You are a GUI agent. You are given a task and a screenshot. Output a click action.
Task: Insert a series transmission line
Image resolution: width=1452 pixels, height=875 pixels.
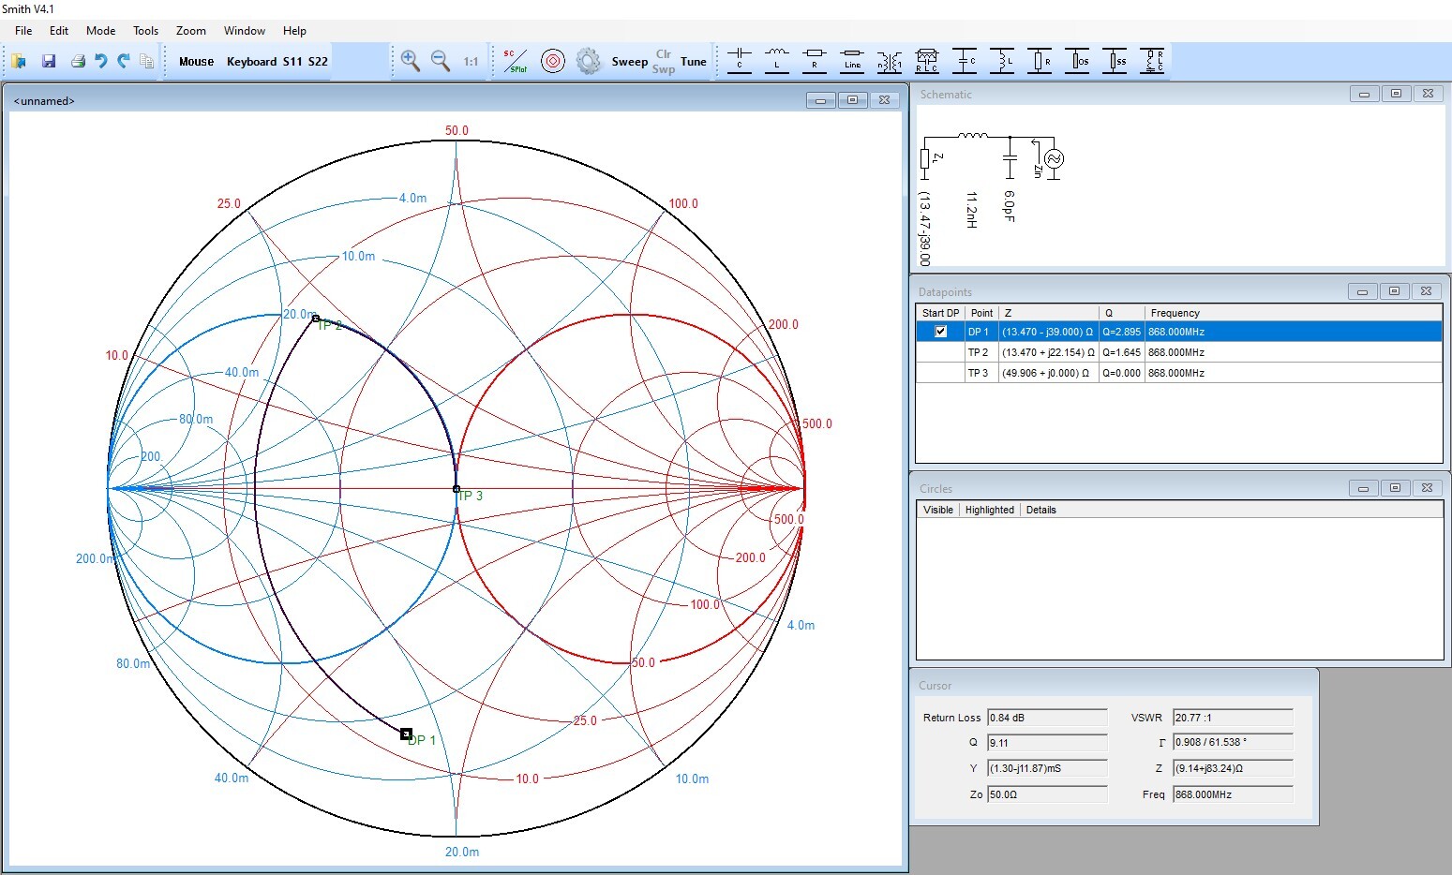pyautogui.click(x=852, y=61)
